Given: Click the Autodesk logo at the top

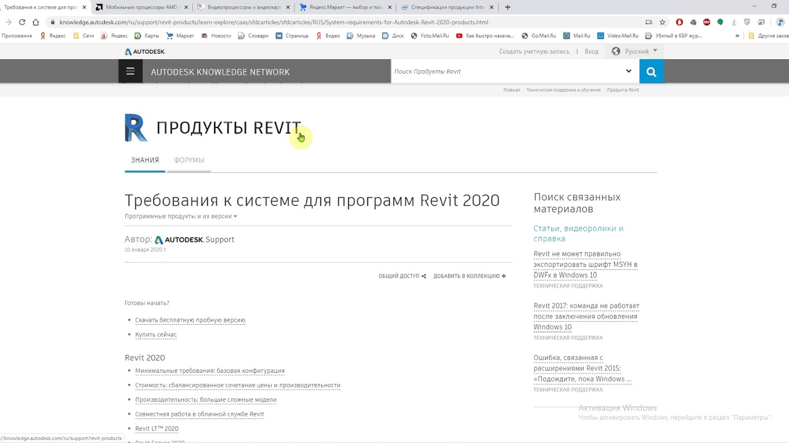Looking at the screenshot, I should [x=145, y=52].
